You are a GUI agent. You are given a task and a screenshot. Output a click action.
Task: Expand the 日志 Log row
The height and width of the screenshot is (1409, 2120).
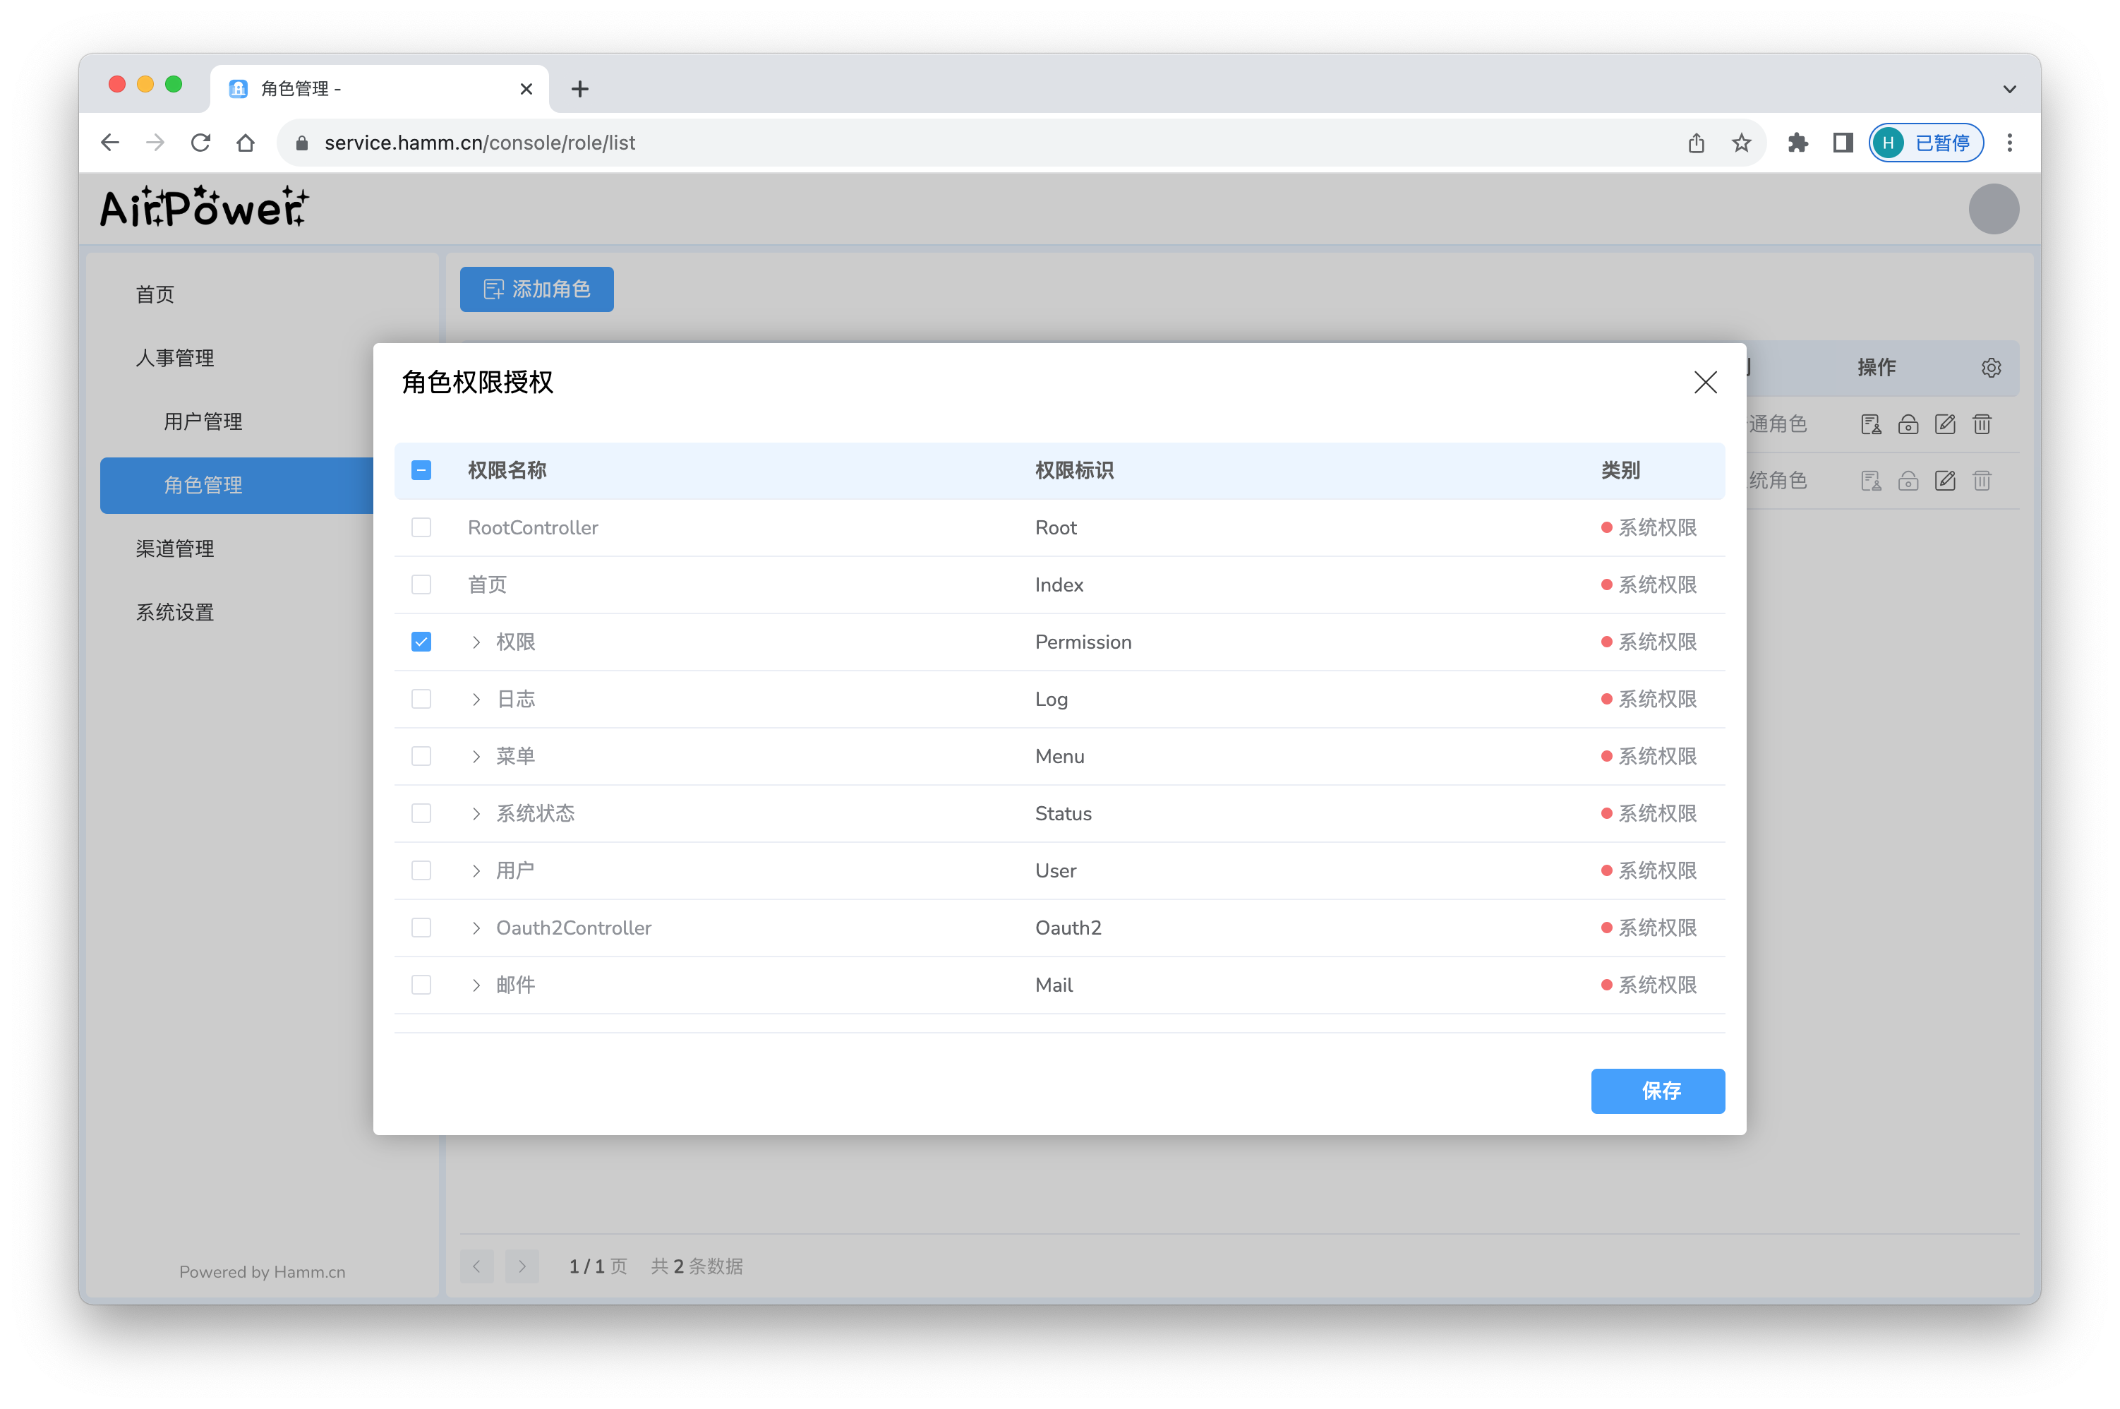click(x=476, y=699)
